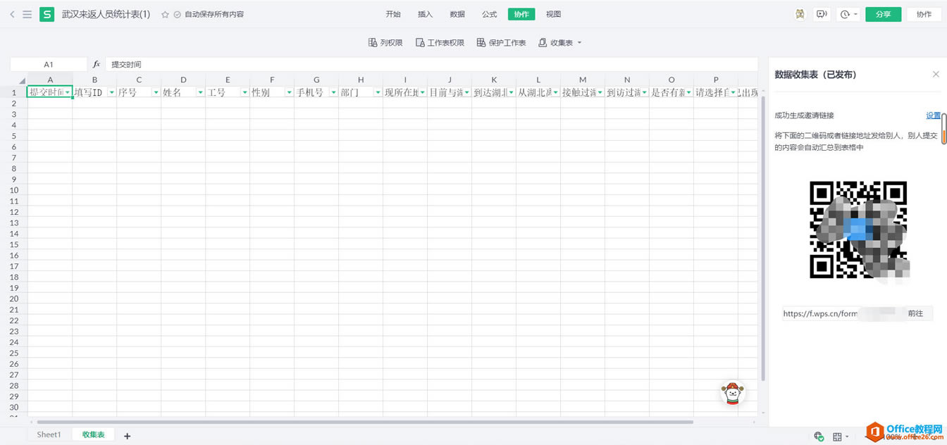Go back using the left arrow icon
Screen dimensions: 947x445
coord(12,14)
